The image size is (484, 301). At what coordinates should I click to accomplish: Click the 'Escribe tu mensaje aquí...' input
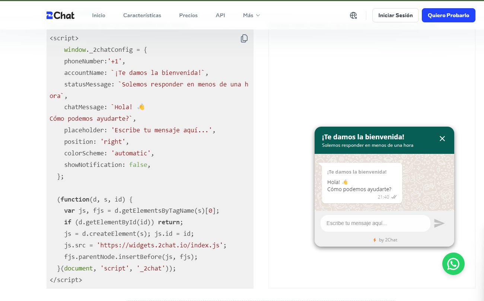pos(375,223)
